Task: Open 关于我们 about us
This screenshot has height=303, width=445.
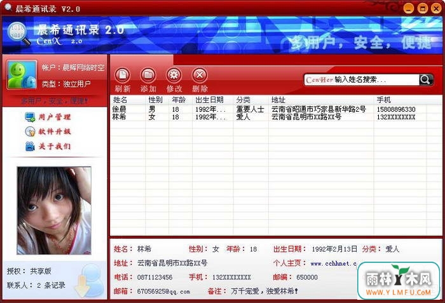Action: coord(55,146)
